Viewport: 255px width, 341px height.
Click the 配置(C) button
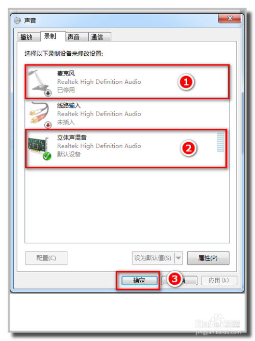point(46,258)
